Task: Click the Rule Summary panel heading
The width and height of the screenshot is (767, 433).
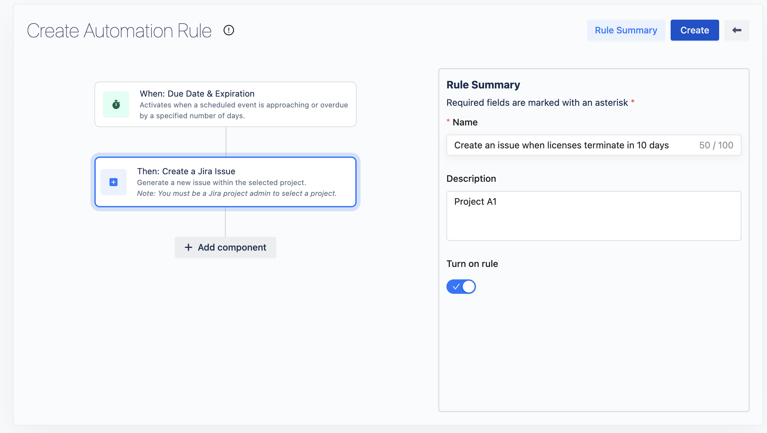Action: 483,85
